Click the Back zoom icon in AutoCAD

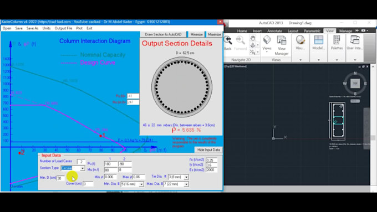pyautogui.click(x=227, y=40)
